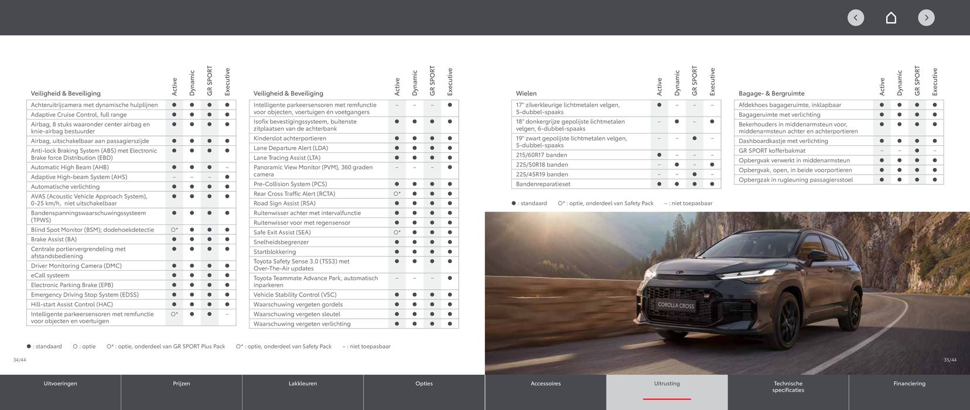
Task: Click the Bandenreparatieset row label
Action: [x=542, y=184]
